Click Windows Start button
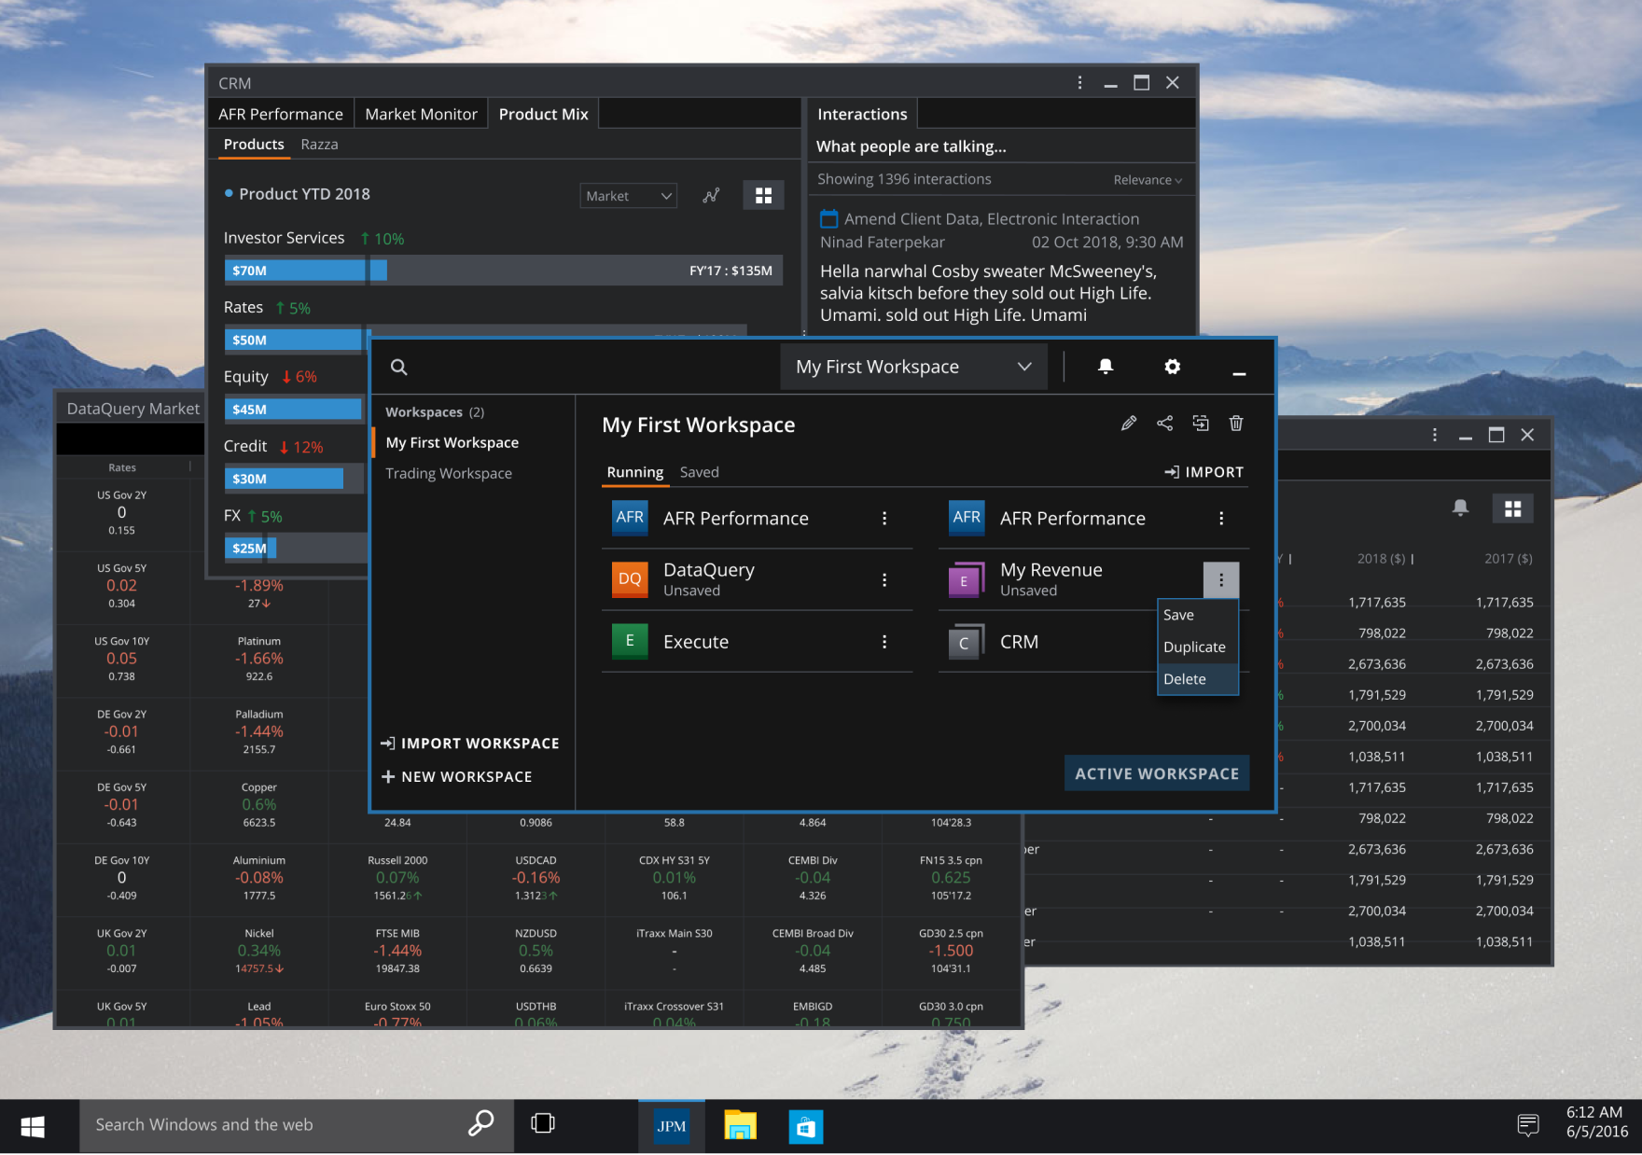Viewport: 1642px width, 1155px height. pos(33,1126)
